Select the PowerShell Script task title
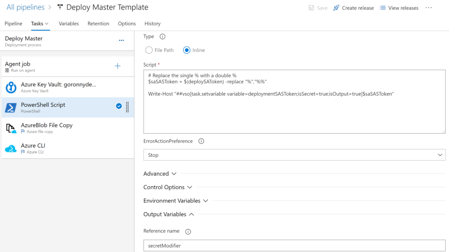449x252 pixels. click(43, 105)
